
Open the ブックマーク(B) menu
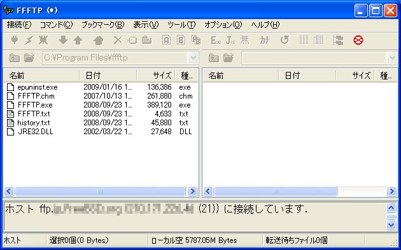click(103, 25)
